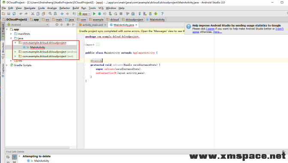288x163 pixels.
Task: Open the Android project view dropdown
Action: (27, 24)
